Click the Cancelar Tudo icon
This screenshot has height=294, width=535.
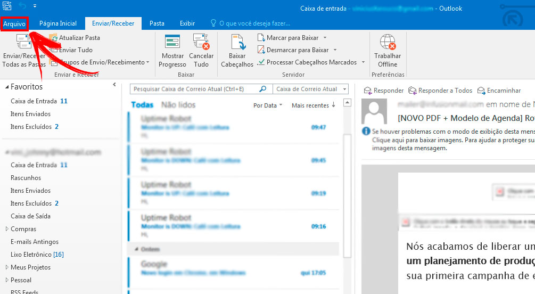(201, 43)
